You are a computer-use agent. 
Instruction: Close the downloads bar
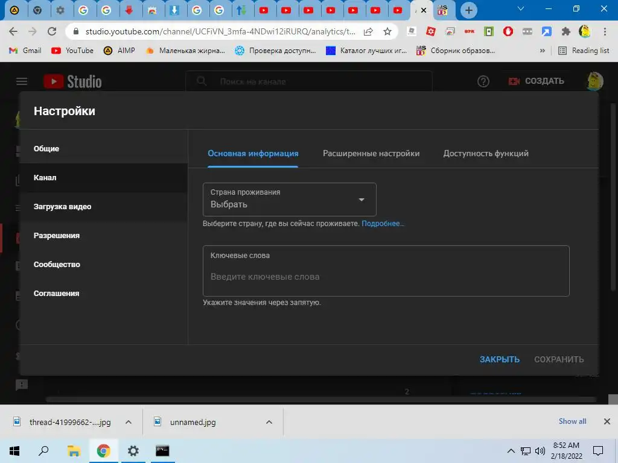pyautogui.click(x=607, y=421)
